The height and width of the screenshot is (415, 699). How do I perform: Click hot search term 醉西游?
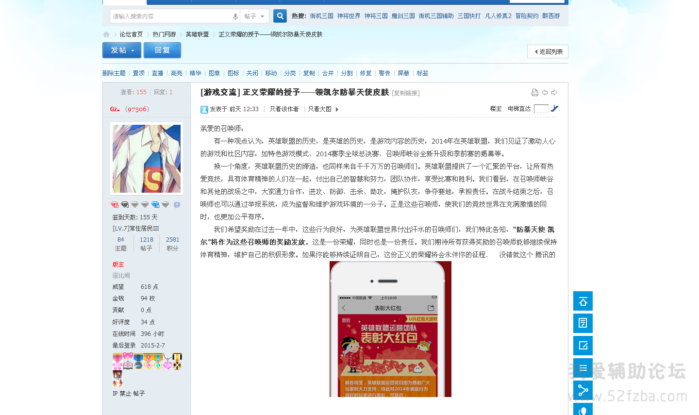coord(551,16)
